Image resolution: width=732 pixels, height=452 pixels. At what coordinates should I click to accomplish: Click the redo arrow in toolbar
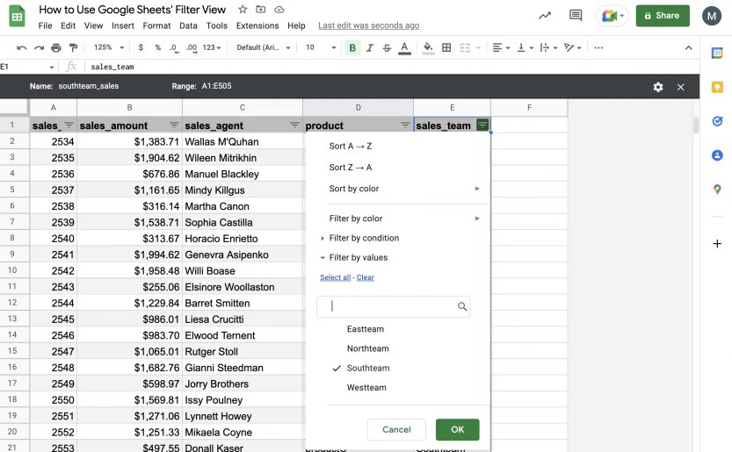point(40,47)
